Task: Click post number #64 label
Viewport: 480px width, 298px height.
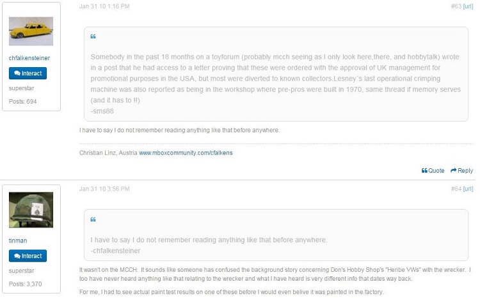Action: [456, 189]
